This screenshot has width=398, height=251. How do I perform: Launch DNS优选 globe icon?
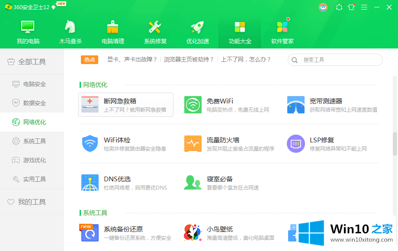pyautogui.click(x=90, y=183)
